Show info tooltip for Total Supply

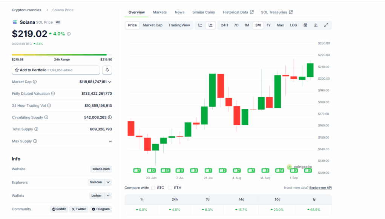pos(36,129)
